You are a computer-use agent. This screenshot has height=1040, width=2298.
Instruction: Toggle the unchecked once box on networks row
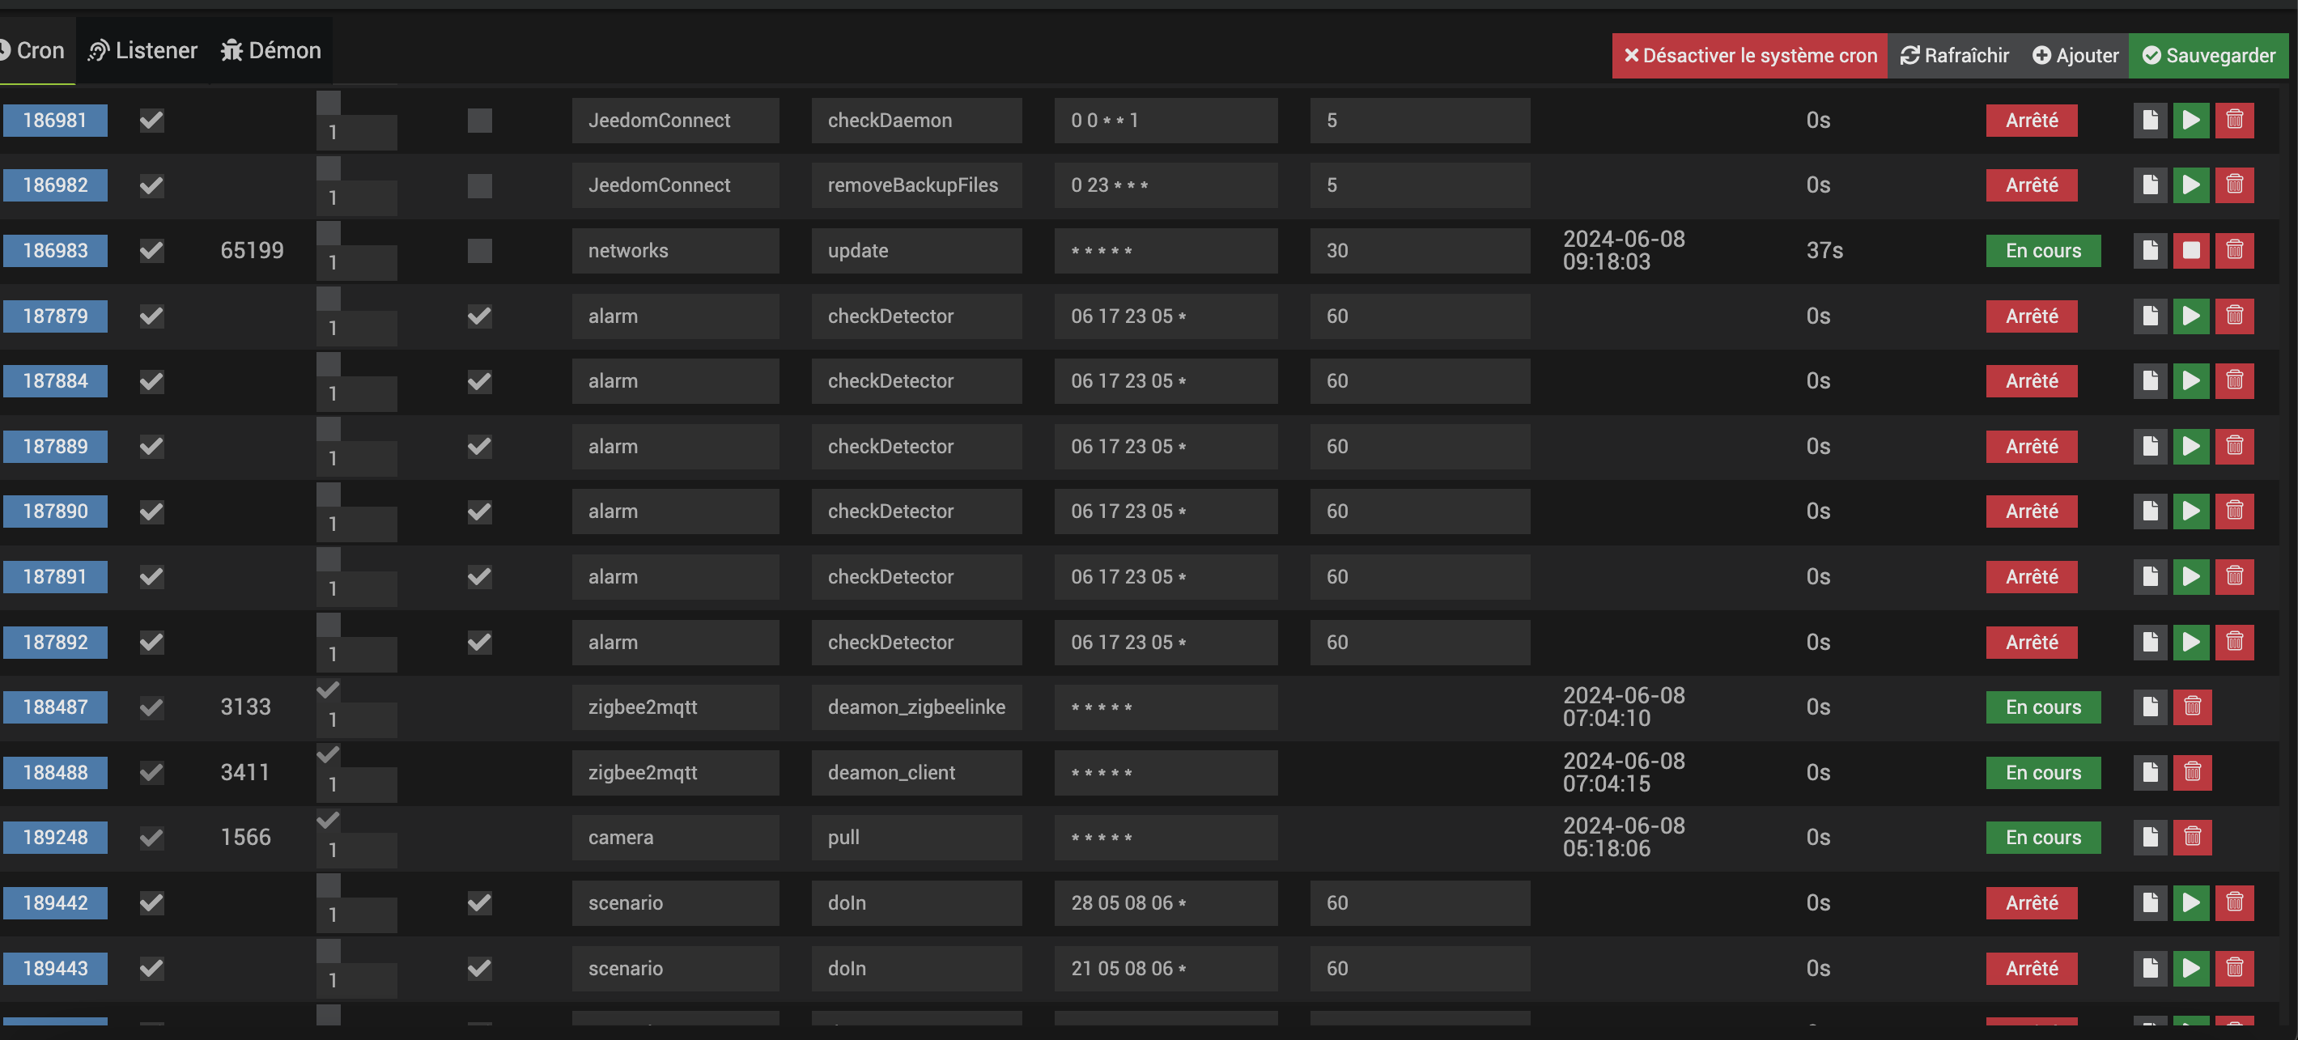pos(479,251)
